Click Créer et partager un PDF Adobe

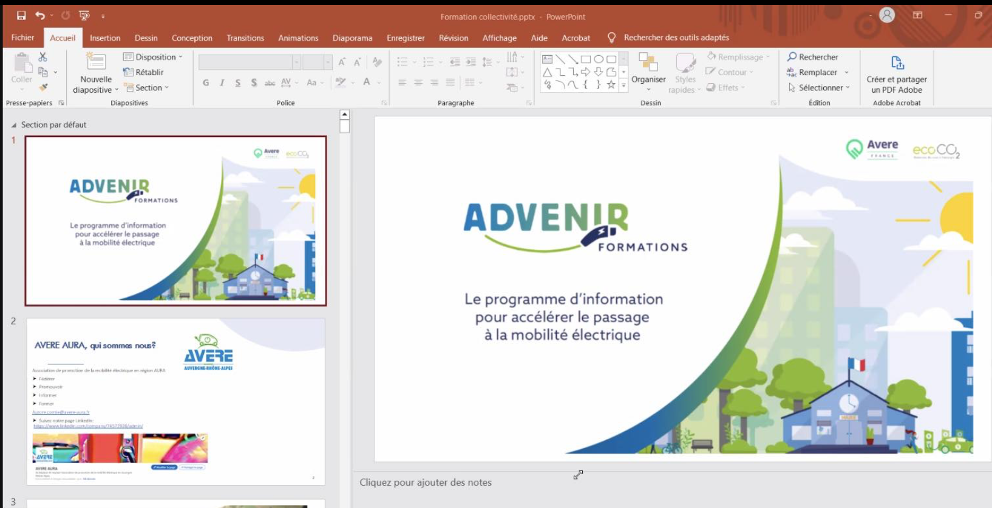tap(897, 73)
